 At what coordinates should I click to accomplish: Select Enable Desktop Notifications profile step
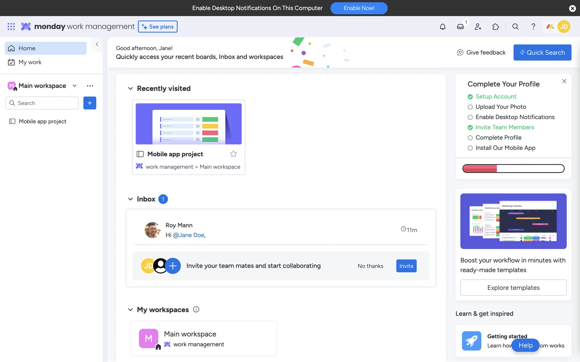tap(515, 117)
